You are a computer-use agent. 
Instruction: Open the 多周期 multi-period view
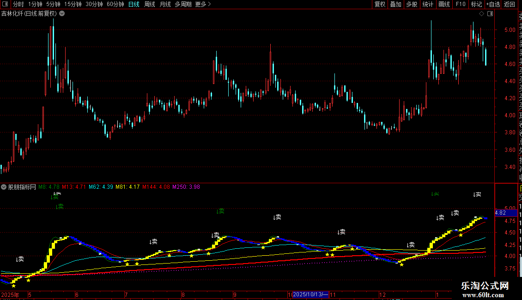pyautogui.click(x=183, y=4)
